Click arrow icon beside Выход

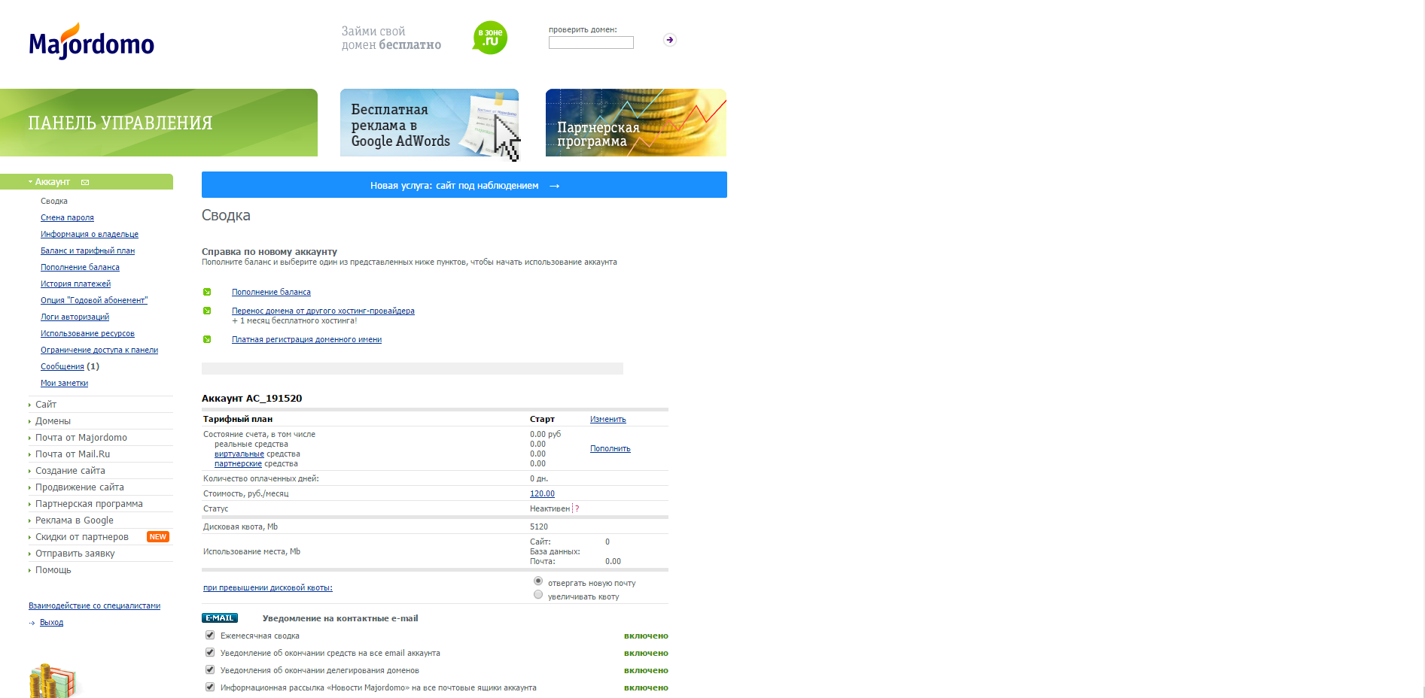32,623
